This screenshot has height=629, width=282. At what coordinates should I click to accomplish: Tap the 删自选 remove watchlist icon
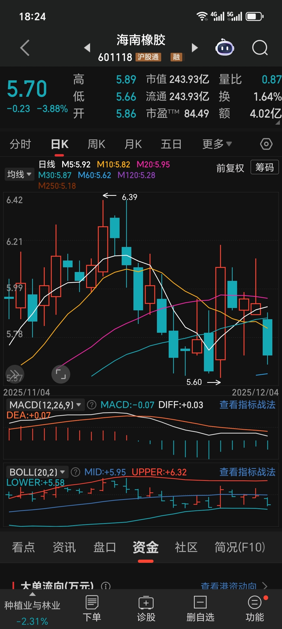[x=200, y=602]
